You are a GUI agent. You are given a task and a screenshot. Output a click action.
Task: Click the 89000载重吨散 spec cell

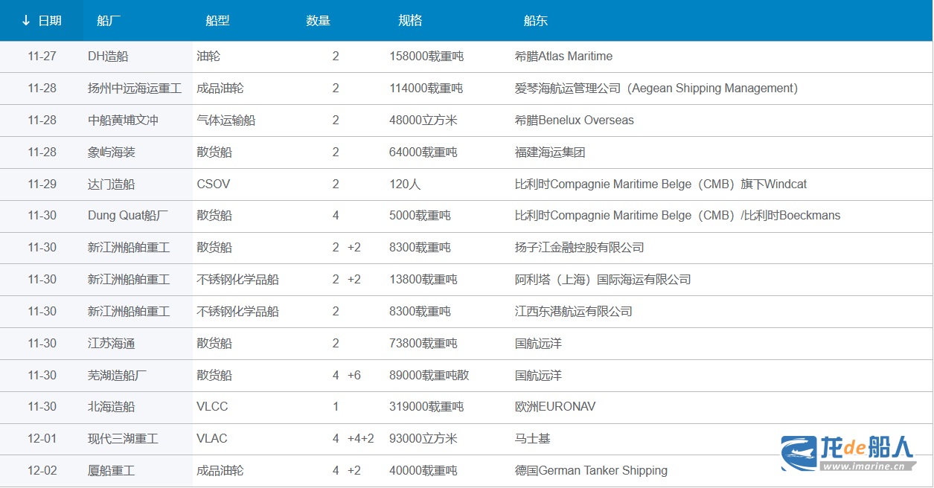(x=429, y=376)
